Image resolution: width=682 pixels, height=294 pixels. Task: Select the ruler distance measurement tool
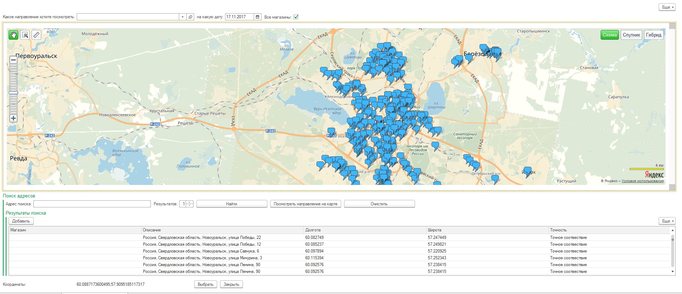[36, 35]
